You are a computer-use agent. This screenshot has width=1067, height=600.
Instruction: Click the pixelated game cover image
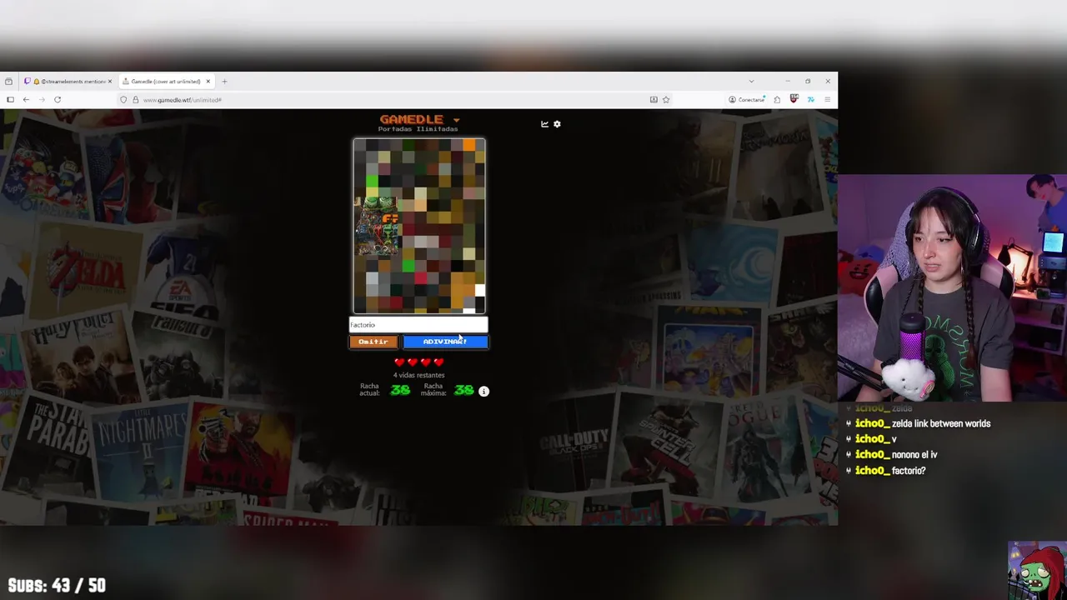click(x=419, y=226)
